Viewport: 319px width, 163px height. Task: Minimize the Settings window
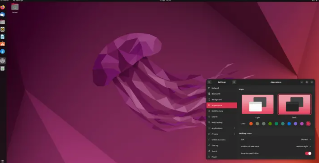[302, 82]
